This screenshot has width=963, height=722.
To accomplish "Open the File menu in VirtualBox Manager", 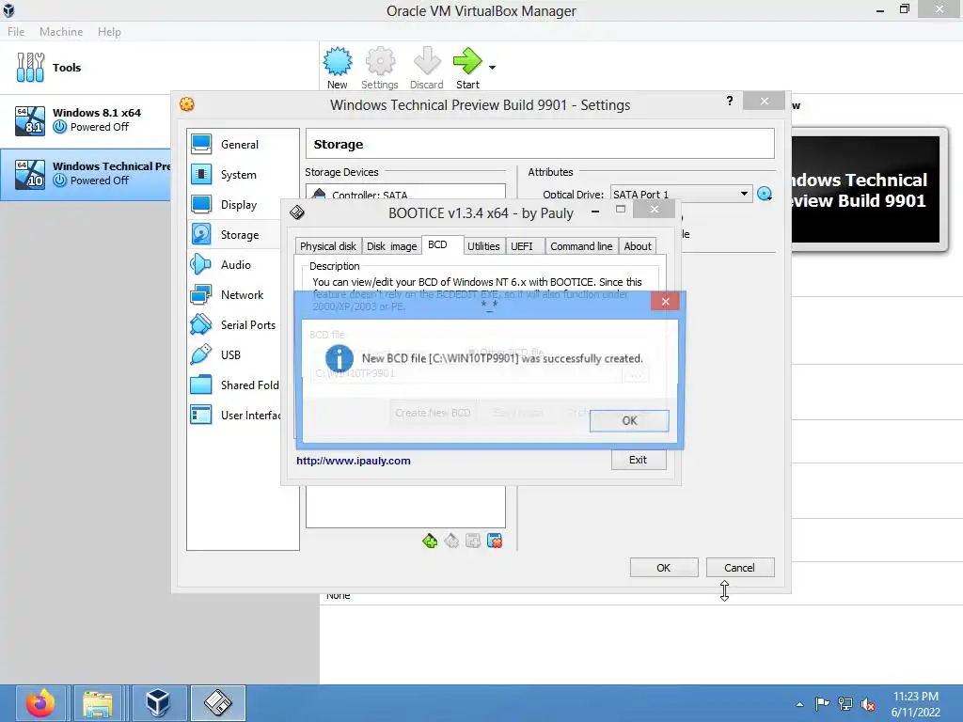I will click(16, 31).
